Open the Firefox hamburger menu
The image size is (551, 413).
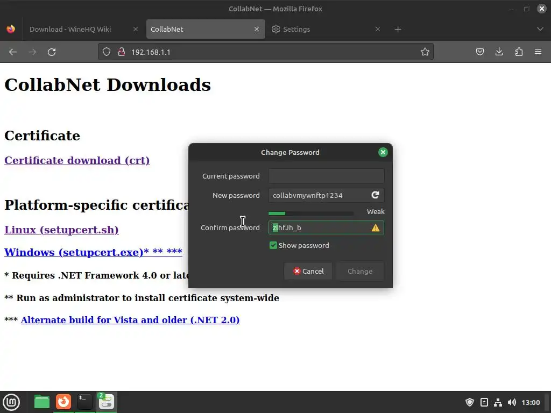(538, 52)
